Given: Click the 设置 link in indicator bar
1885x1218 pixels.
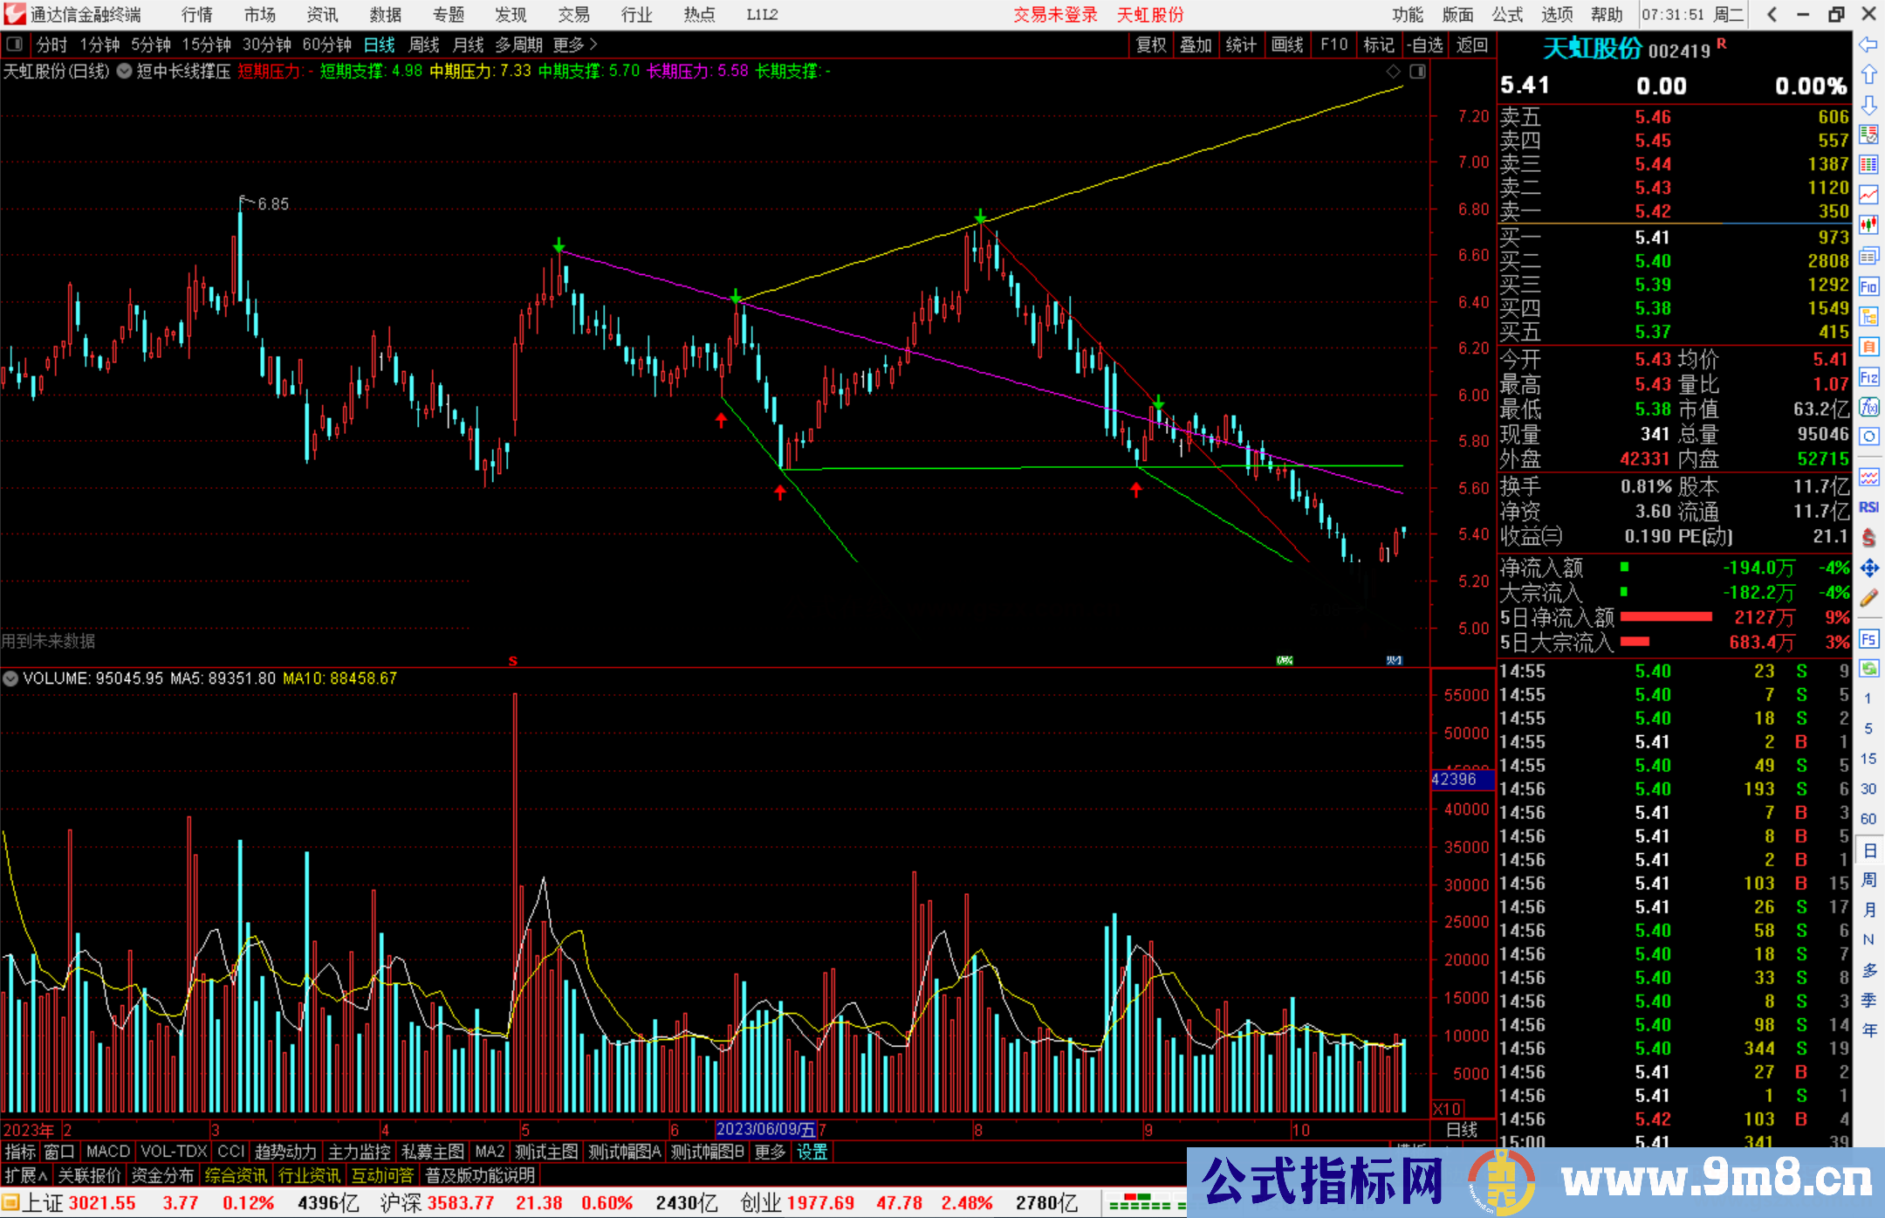Looking at the screenshot, I should pyautogui.click(x=812, y=1152).
